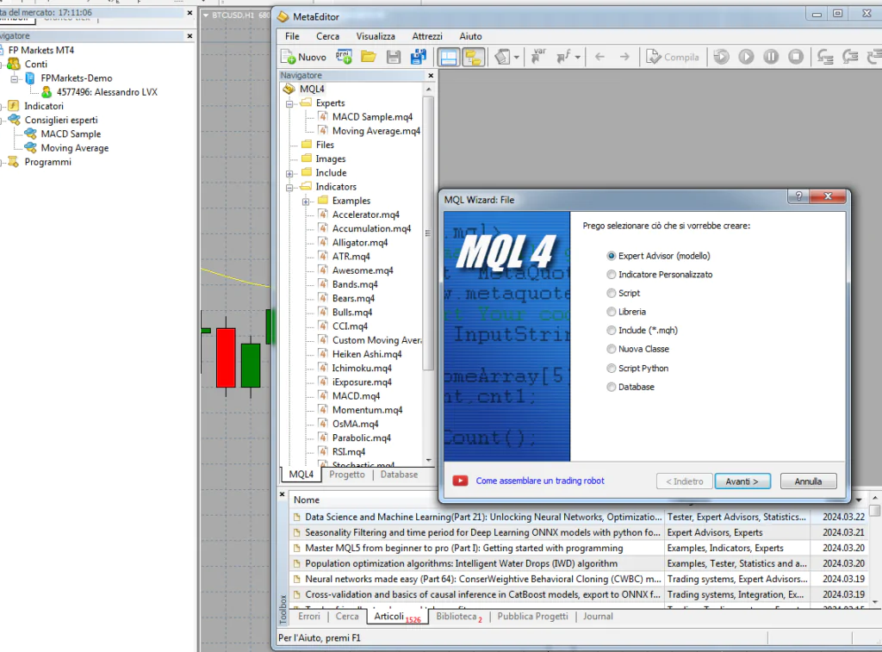Create a new project via toolbar icon
The width and height of the screenshot is (882, 652).
344,57
